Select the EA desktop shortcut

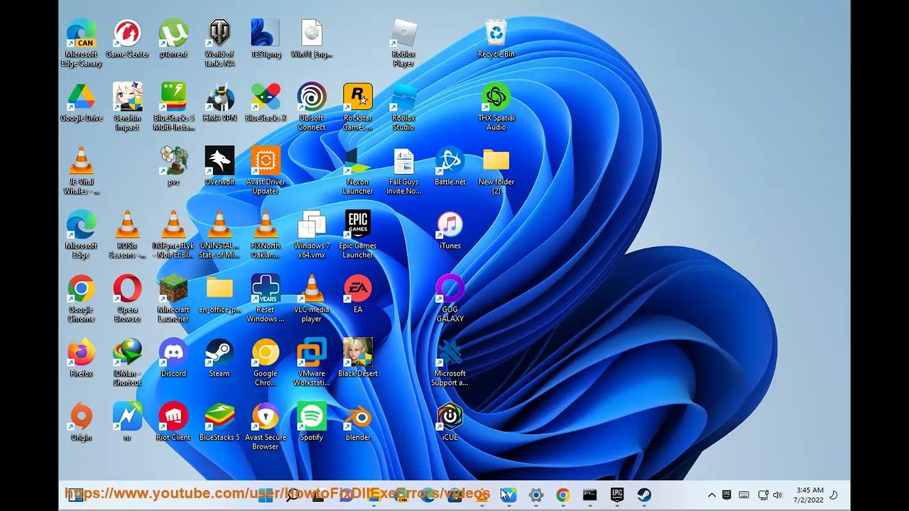click(x=357, y=295)
